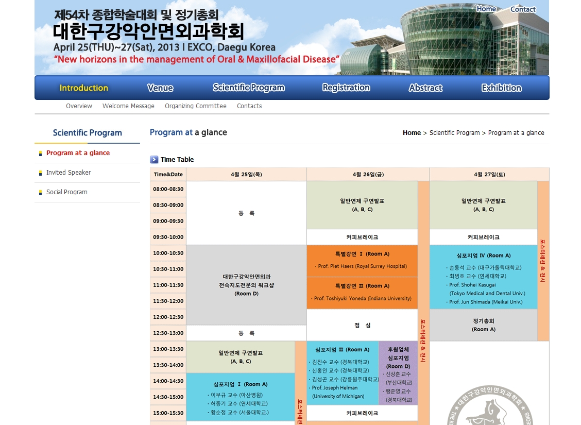Screen dimensions: 581x425
Task: Open the Abstract menu
Action: tap(426, 88)
